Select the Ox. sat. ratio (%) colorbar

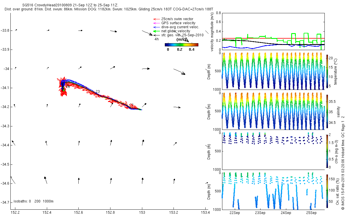tap(328, 191)
